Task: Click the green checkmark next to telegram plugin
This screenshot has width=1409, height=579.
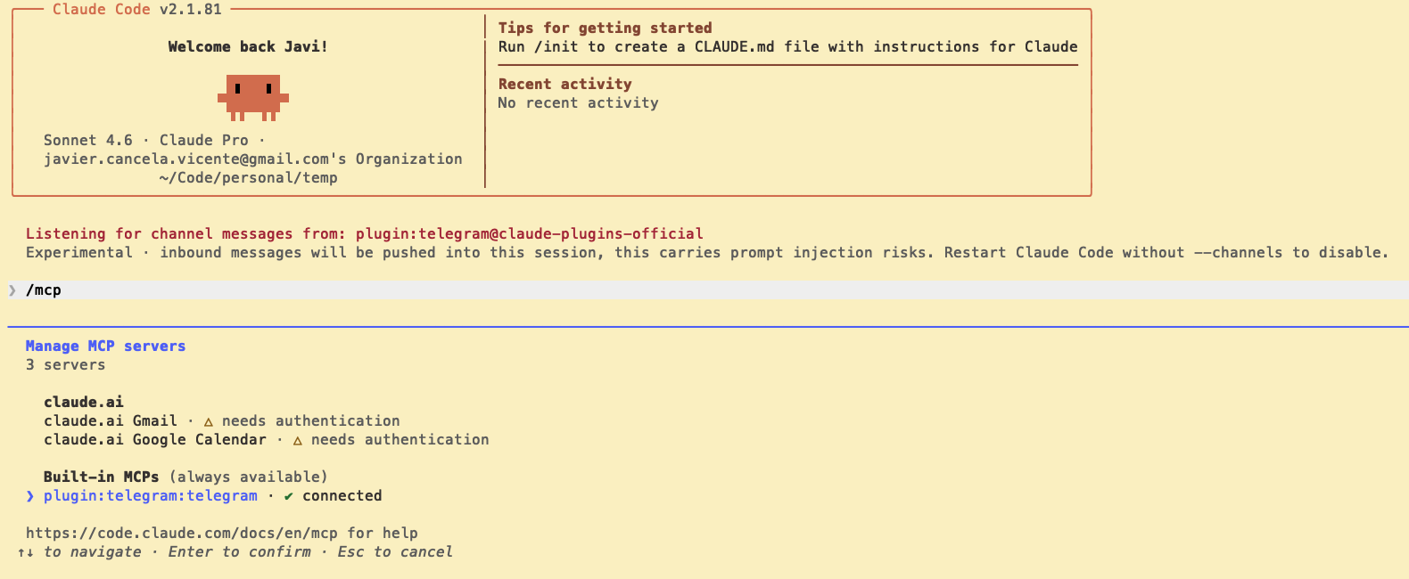Action: pyautogui.click(x=287, y=495)
